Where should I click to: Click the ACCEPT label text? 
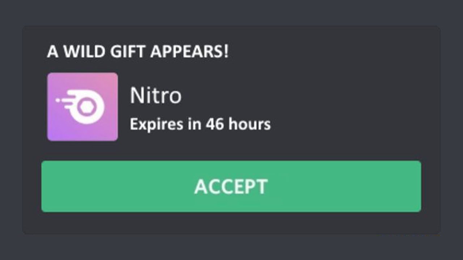click(x=231, y=187)
